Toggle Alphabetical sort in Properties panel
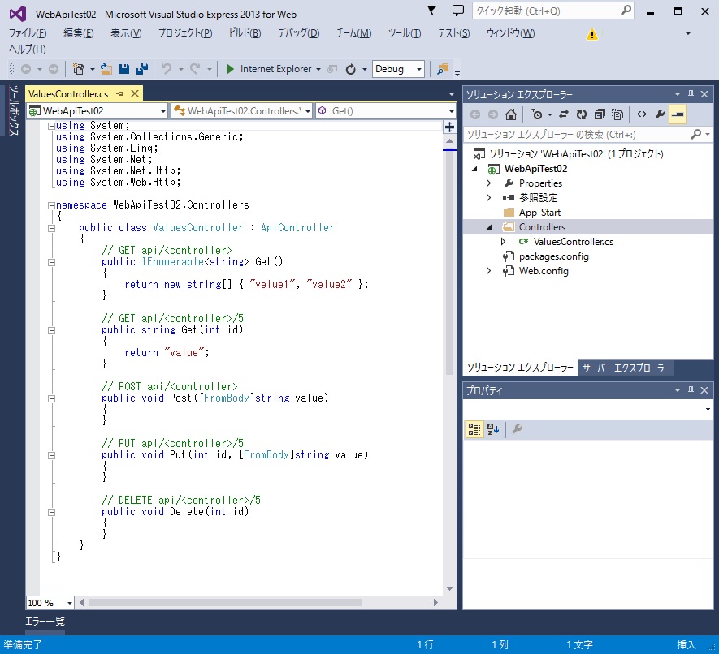This screenshot has width=719, height=654. tap(493, 429)
